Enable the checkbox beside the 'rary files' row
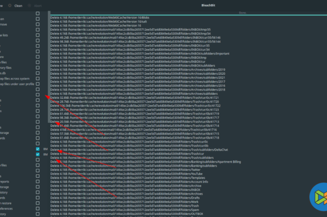The height and width of the screenshot is (217, 327). 37,68
